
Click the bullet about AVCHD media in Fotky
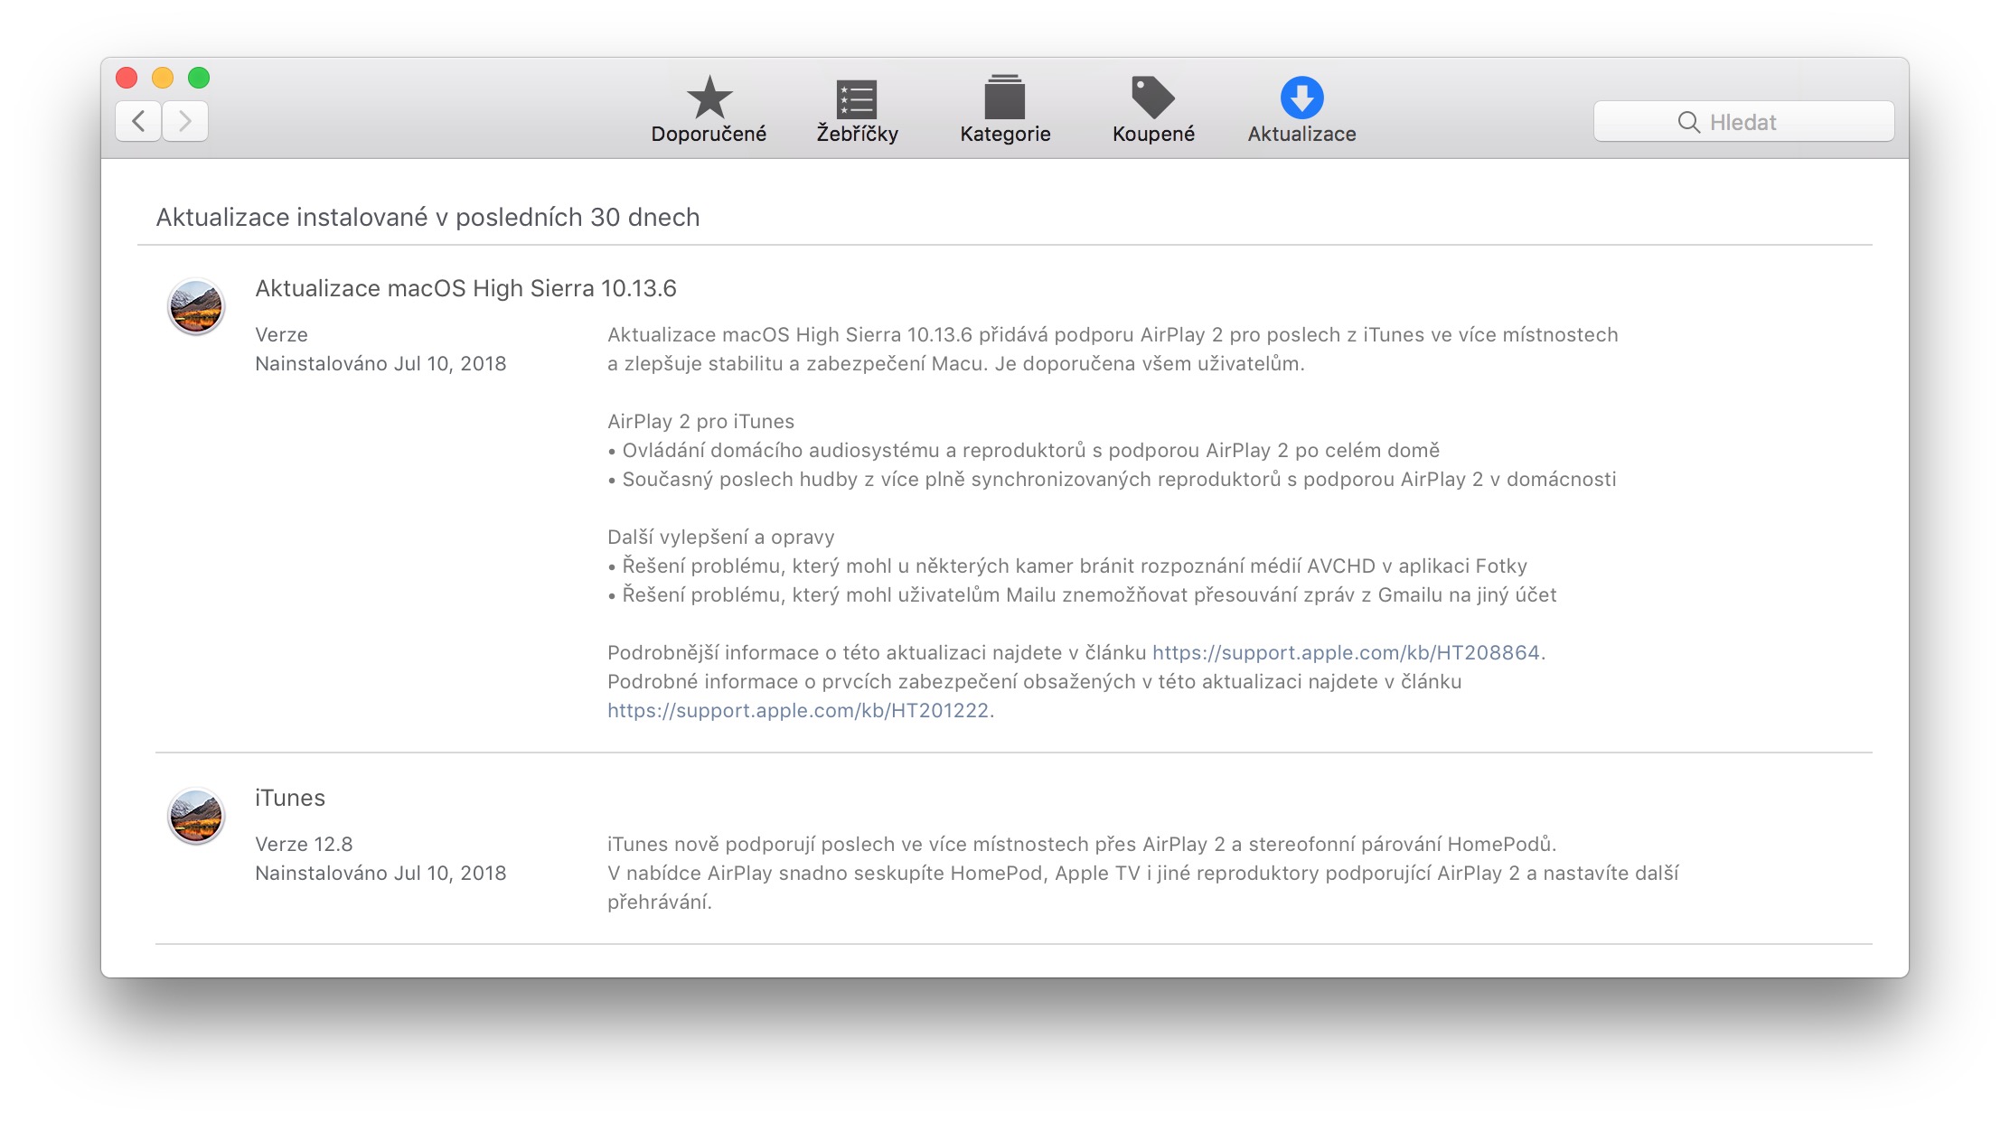(x=1067, y=566)
